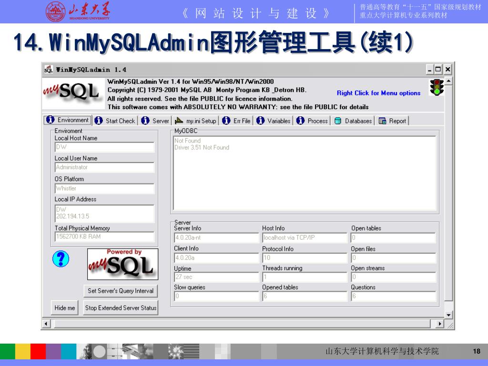The height and width of the screenshot is (366, 488).
Task: Click the vertical scrollbar thumb
Action: 448,193
